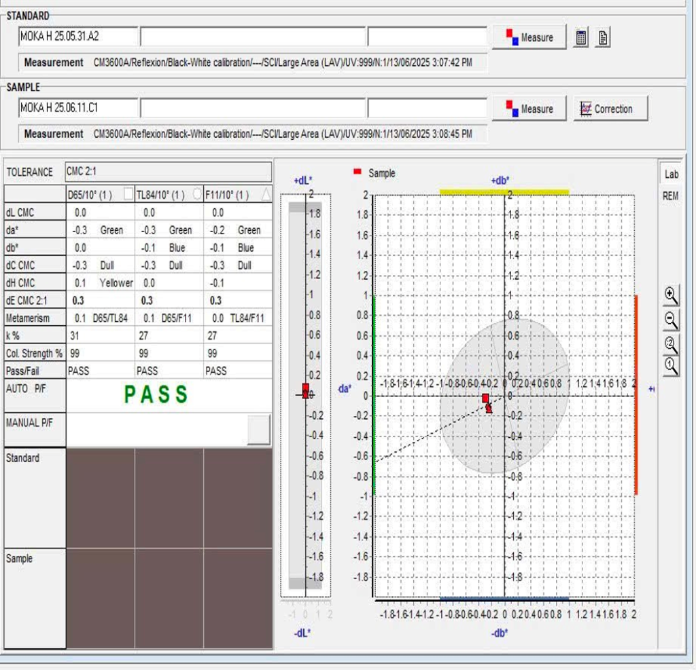Viewport: 696px width, 670px height.
Task: Click the zoom in magnifier icon
Action: pos(671,295)
